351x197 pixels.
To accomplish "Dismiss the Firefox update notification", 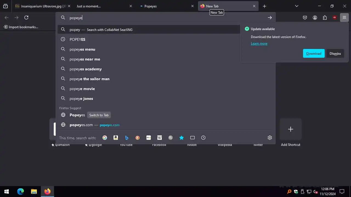I will [335, 54].
